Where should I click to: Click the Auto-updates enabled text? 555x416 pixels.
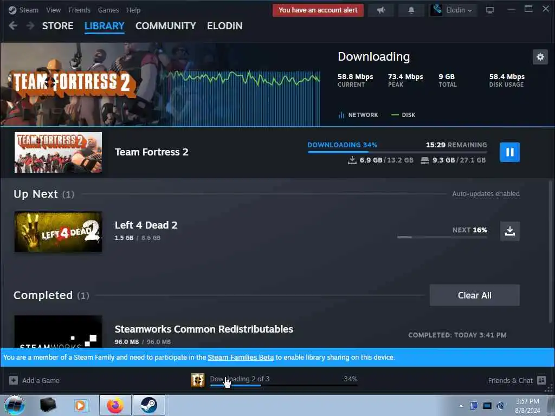(486, 193)
